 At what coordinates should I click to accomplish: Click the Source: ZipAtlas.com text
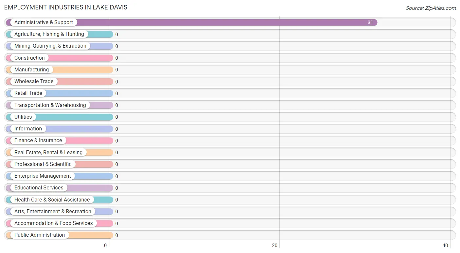click(431, 8)
